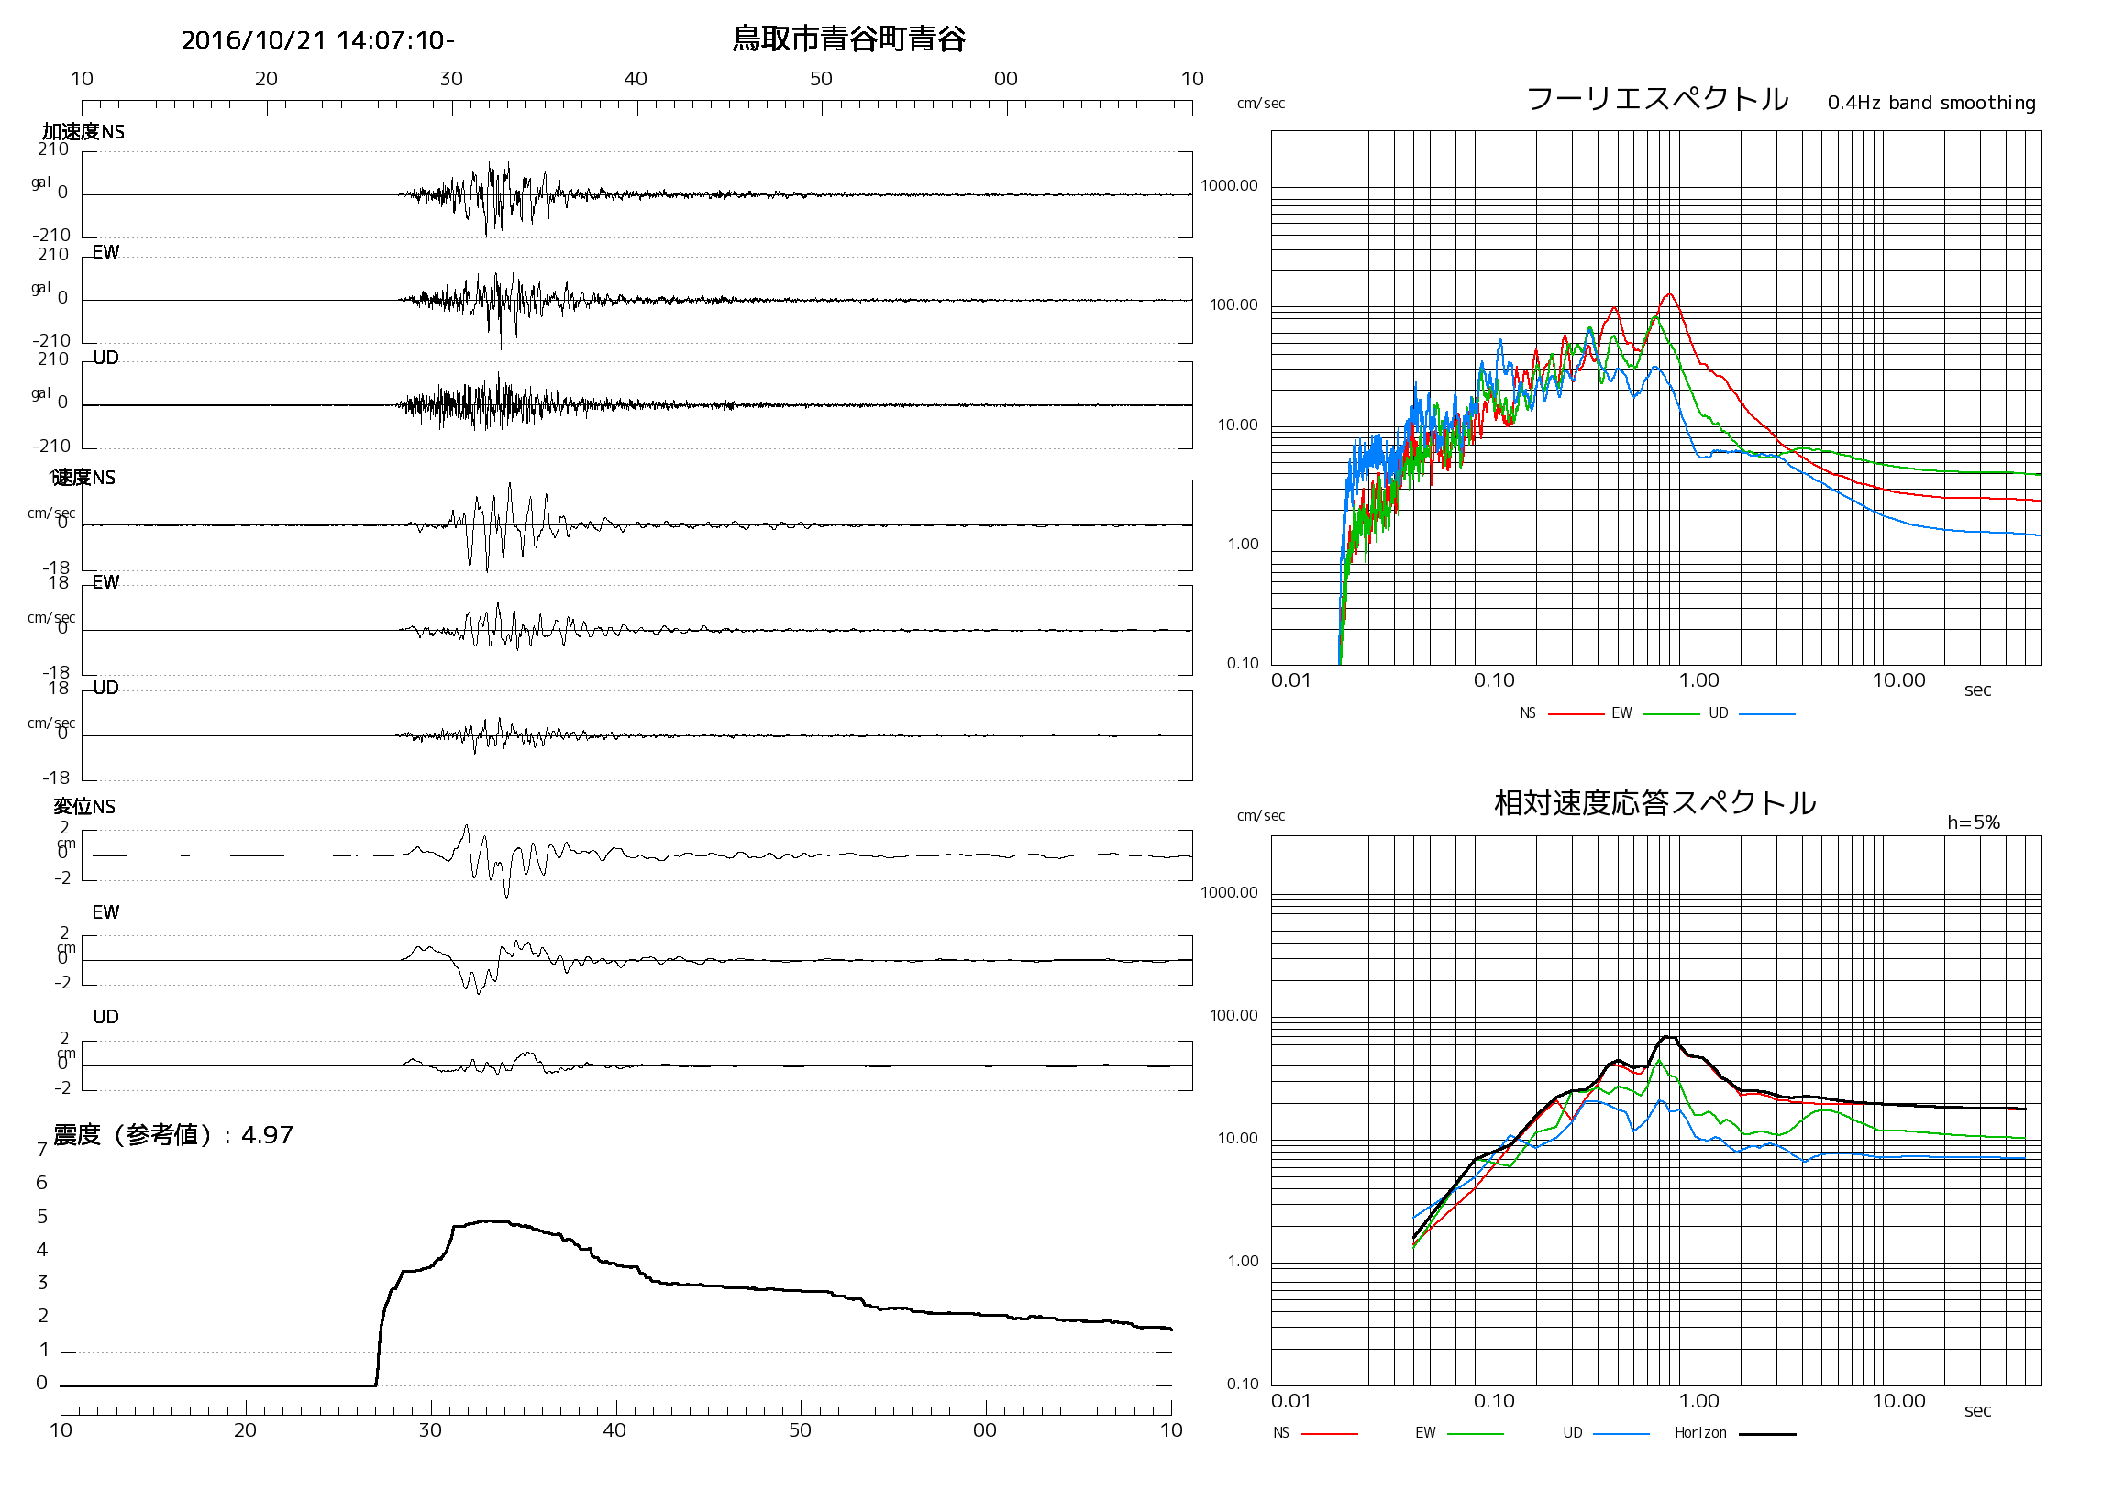Image resolution: width=2124 pixels, height=1501 pixels.
Task: Click the 7 tick on seismic intensity axis
Action: click(x=41, y=1150)
